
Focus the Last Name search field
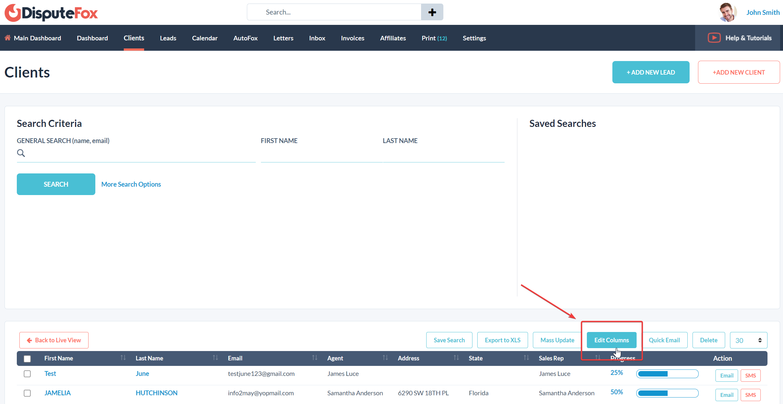[x=443, y=154]
